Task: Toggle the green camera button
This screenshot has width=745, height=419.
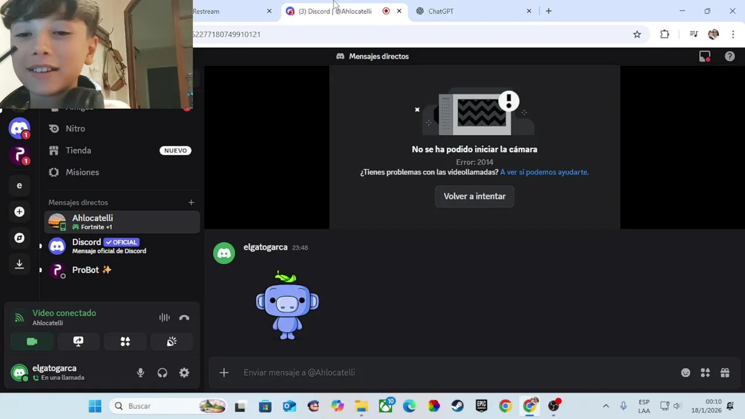Action: pos(32,342)
